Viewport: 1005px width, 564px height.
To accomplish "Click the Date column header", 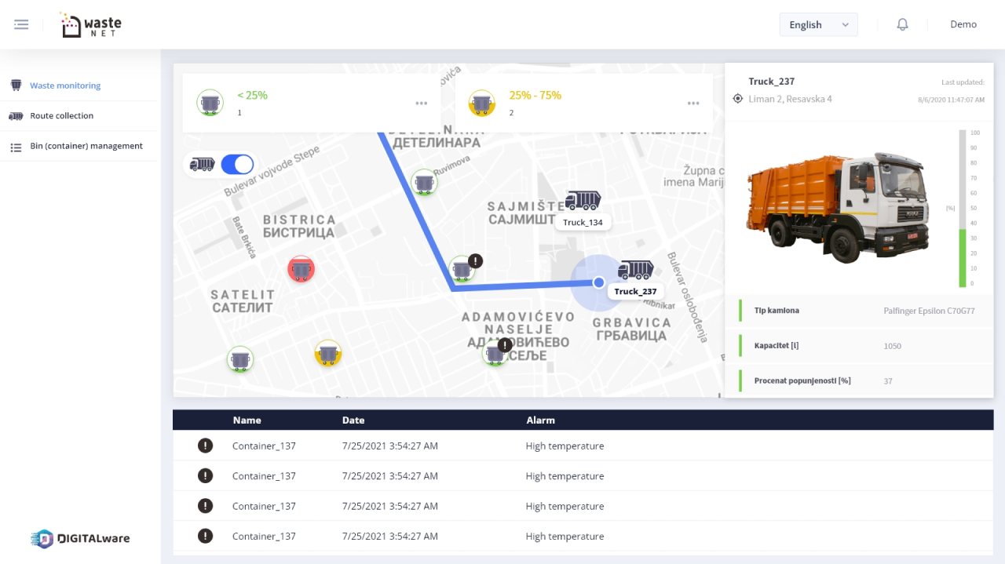I will (353, 420).
